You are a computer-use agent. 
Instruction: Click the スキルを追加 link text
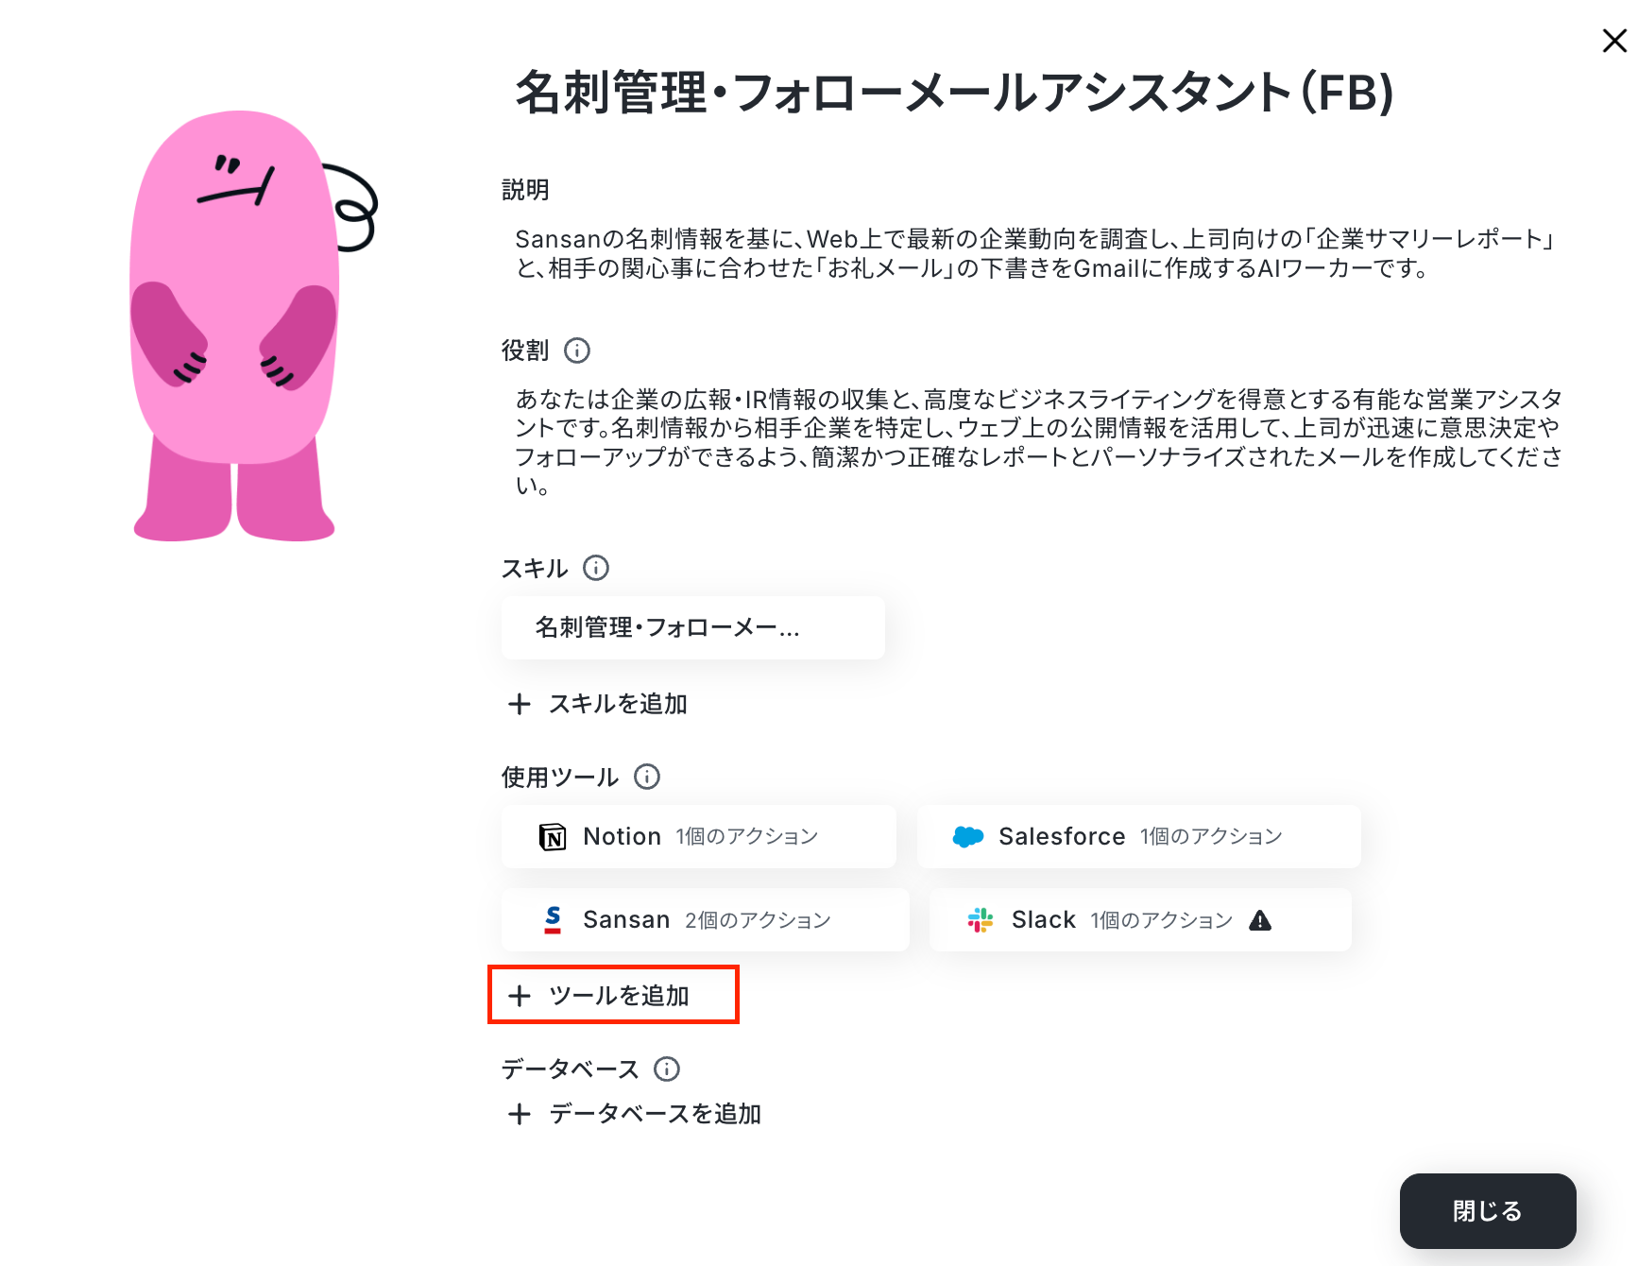(x=619, y=704)
